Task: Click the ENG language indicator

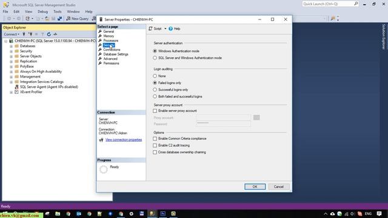Action: click(x=368, y=214)
